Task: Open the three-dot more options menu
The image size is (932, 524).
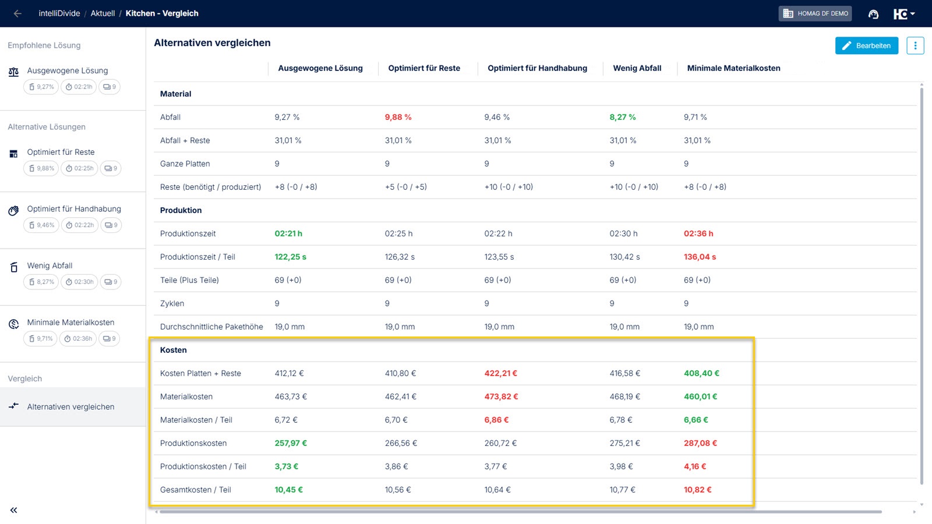Action: 915,45
